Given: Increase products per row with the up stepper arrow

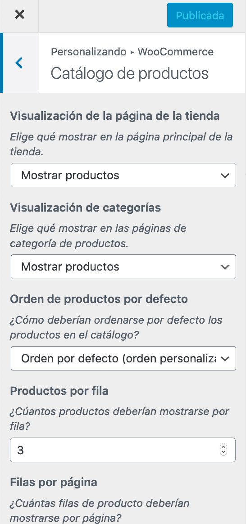Looking at the screenshot, I should tap(223, 447).
